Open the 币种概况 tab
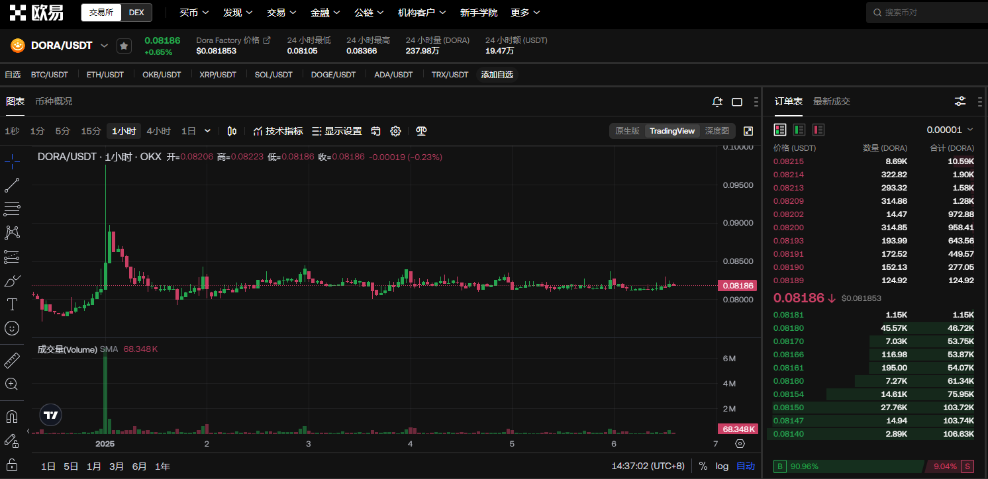The width and height of the screenshot is (988, 479). tap(54, 101)
